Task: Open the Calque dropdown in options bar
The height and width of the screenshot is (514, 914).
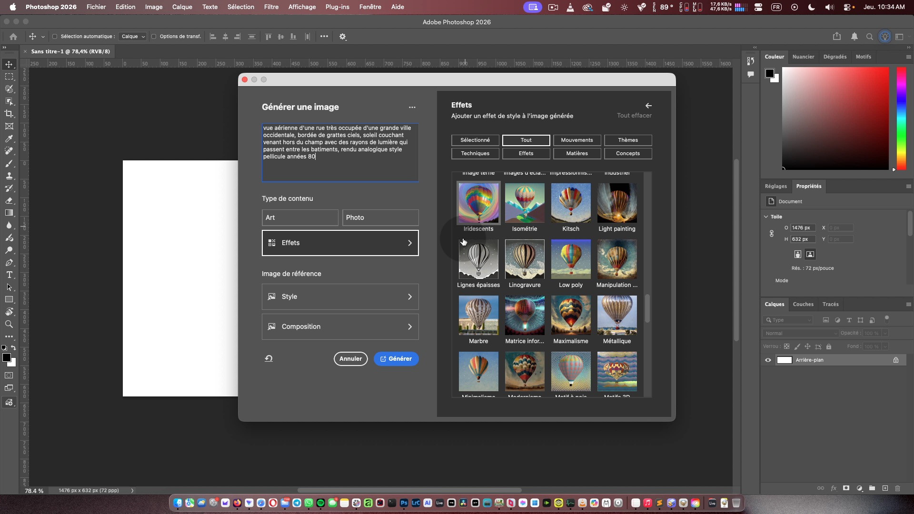Action: 133,37
